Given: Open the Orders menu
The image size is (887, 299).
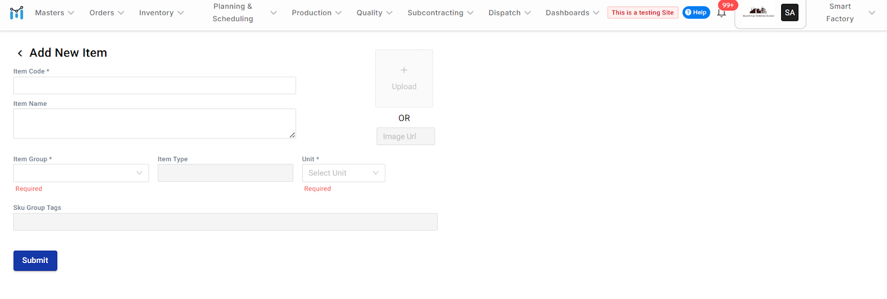Looking at the screenshot, I should pos(106,13).
